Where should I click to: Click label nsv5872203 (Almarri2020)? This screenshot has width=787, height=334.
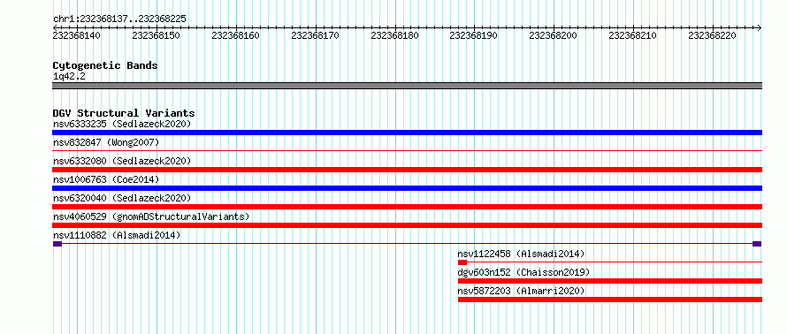coord(521,291)
